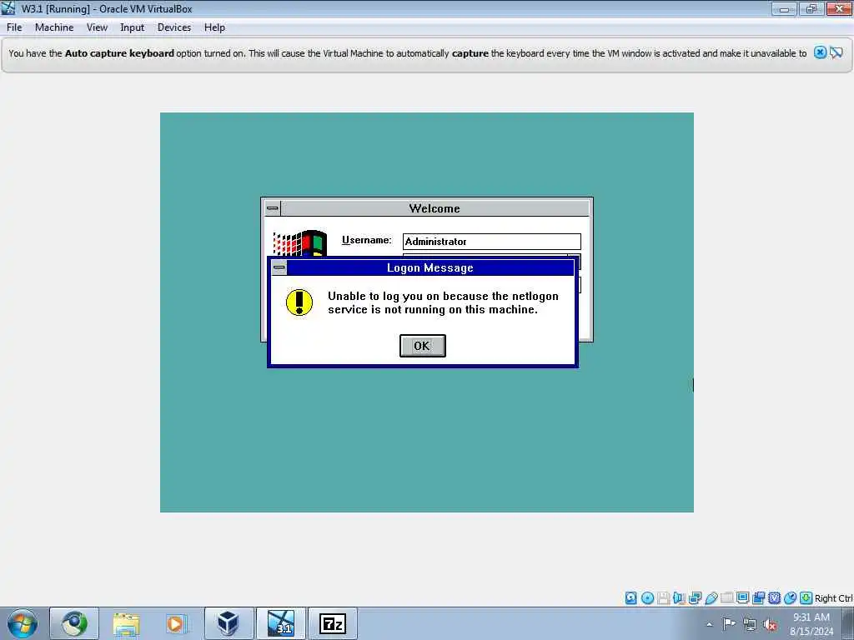
Task: Click the recording status icon
Action: 759,598
